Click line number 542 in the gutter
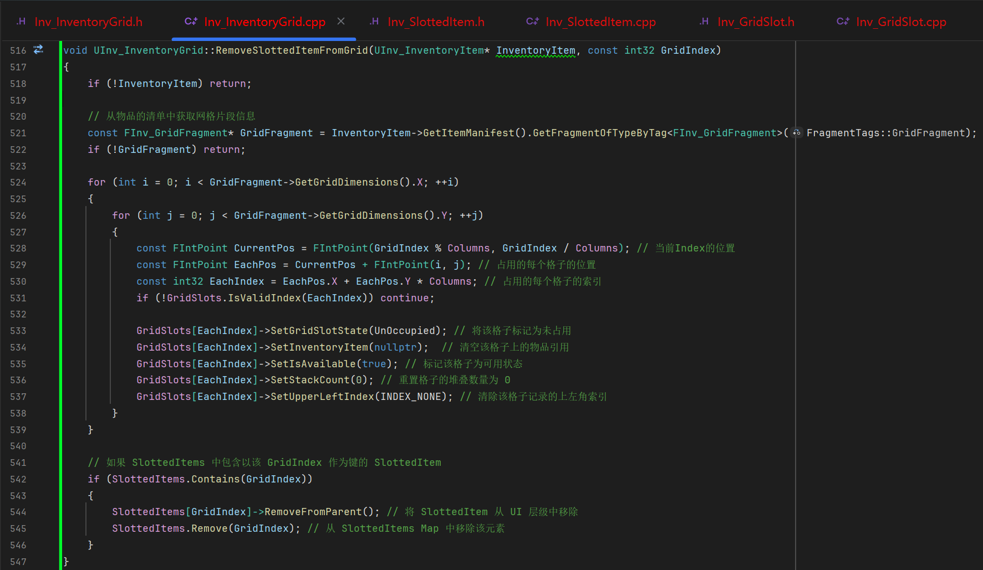The width and height of the screenshot is (983, 570). [x=18, y=479]
